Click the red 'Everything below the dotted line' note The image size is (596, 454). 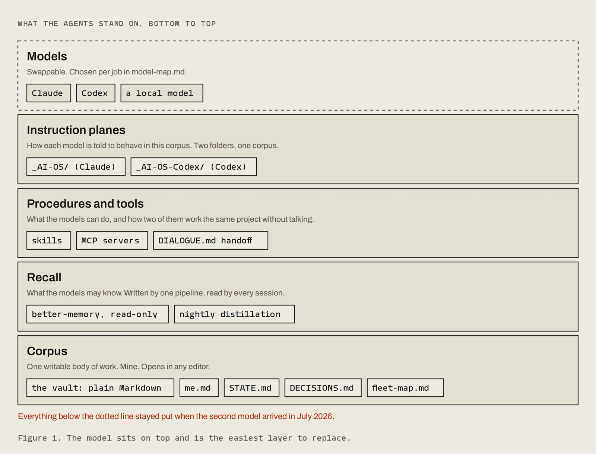[x=176, y=416]
